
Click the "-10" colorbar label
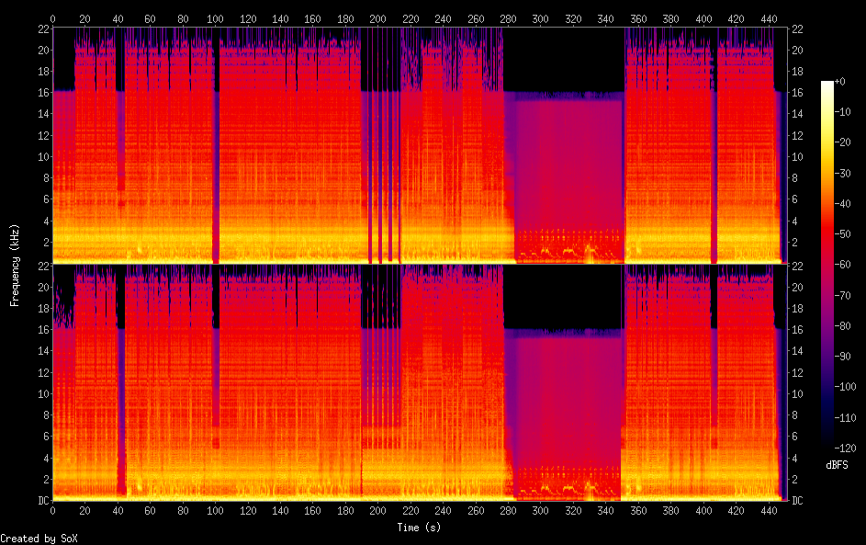(x=842, y=111)
